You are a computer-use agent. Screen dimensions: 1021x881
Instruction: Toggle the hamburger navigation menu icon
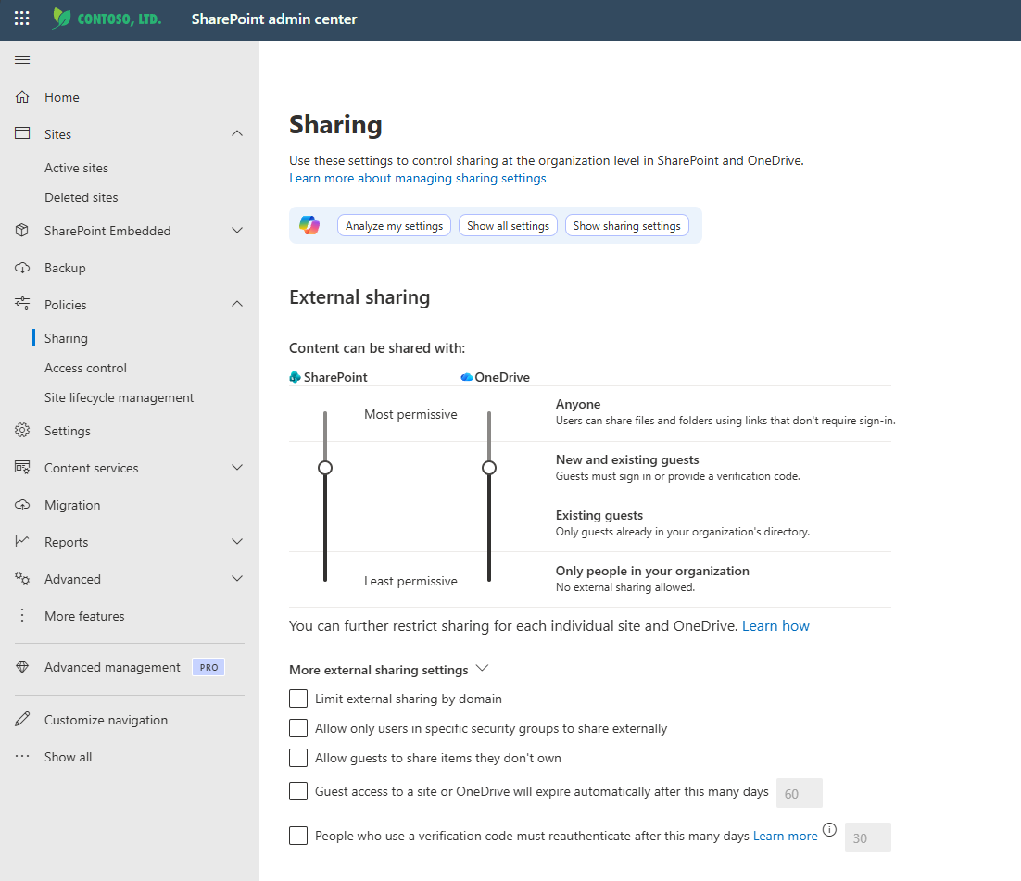tap(22, 60)
